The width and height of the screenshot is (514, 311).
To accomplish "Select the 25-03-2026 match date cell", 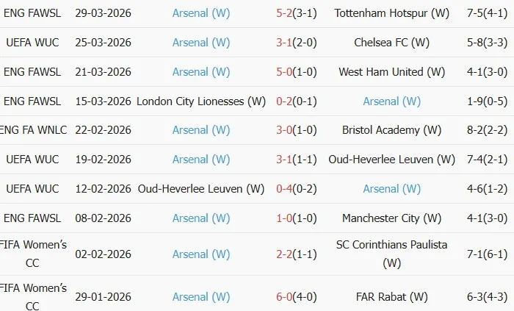I will tap(104, 43).
